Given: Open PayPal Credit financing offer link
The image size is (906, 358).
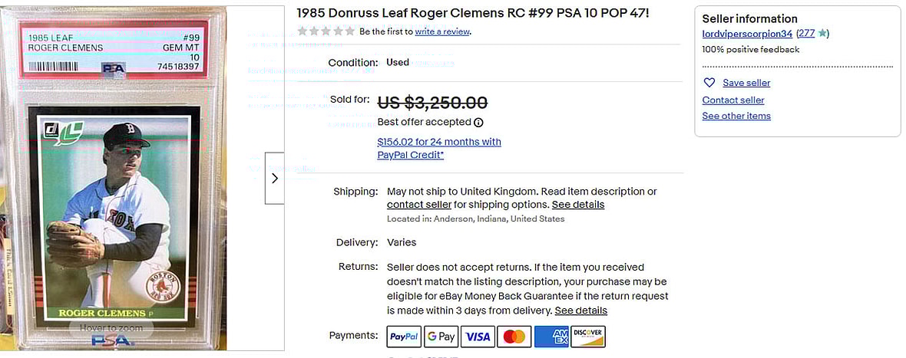Looking at the screenshot, I should point(438,148).
